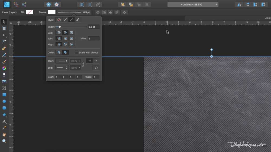Click Synchronise defaults from selection icon
Viewport: 271px width, 152px height.
coord(49,5)
